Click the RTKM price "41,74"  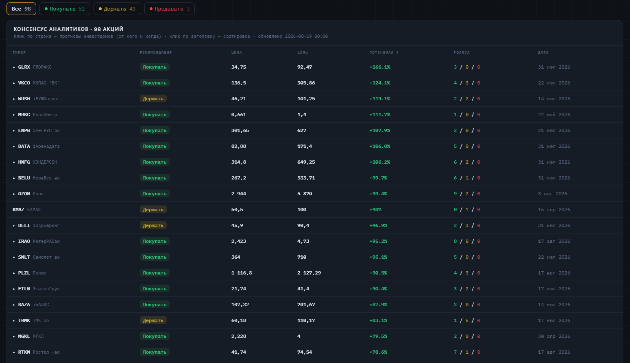pos(239,352)
